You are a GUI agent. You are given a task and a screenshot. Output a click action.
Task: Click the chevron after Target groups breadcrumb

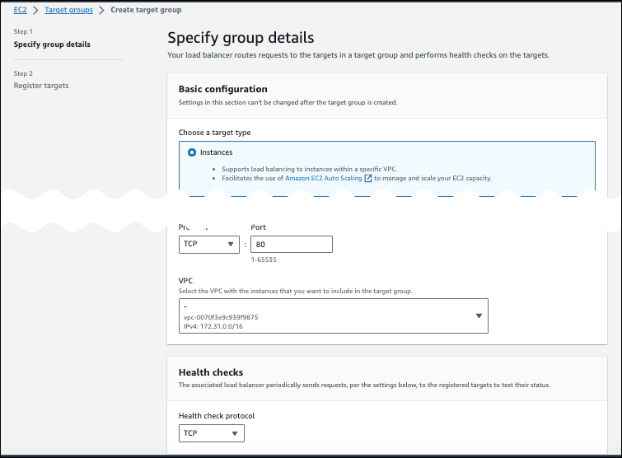click(x=101, y=10)
